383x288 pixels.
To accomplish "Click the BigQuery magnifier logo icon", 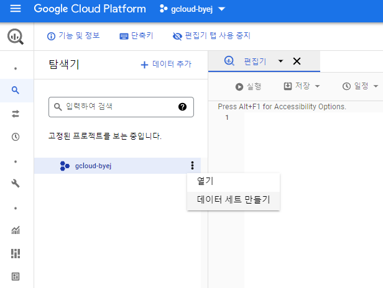I will pos(16,37).
